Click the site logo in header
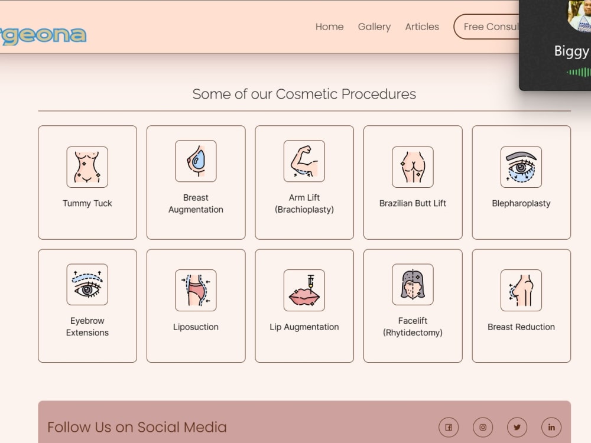The height and width of the screenshot is (443, 591). tap(43, 36)
